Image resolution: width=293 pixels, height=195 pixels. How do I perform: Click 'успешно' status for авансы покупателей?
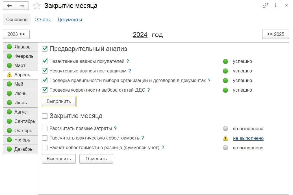(242, 61)
